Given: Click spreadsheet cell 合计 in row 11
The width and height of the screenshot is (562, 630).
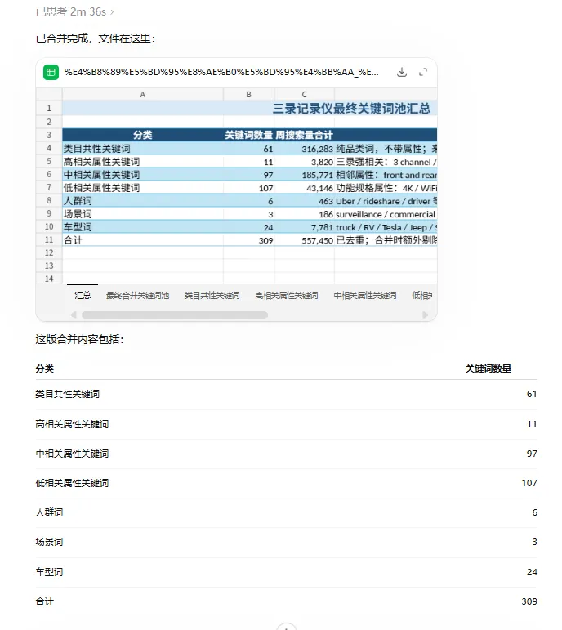Looking at the screenshot, I should click(x=143, y=240).
